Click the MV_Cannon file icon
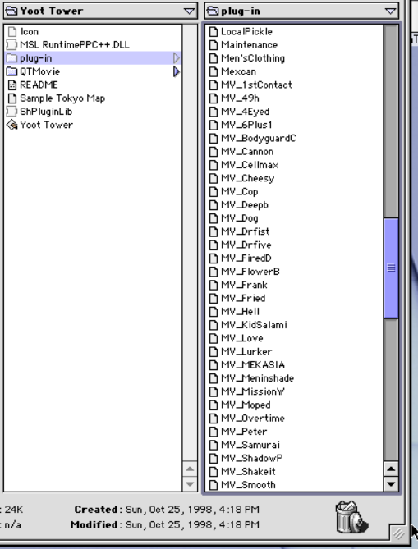Viewport: 418px width, 549px height. (214, 152)
